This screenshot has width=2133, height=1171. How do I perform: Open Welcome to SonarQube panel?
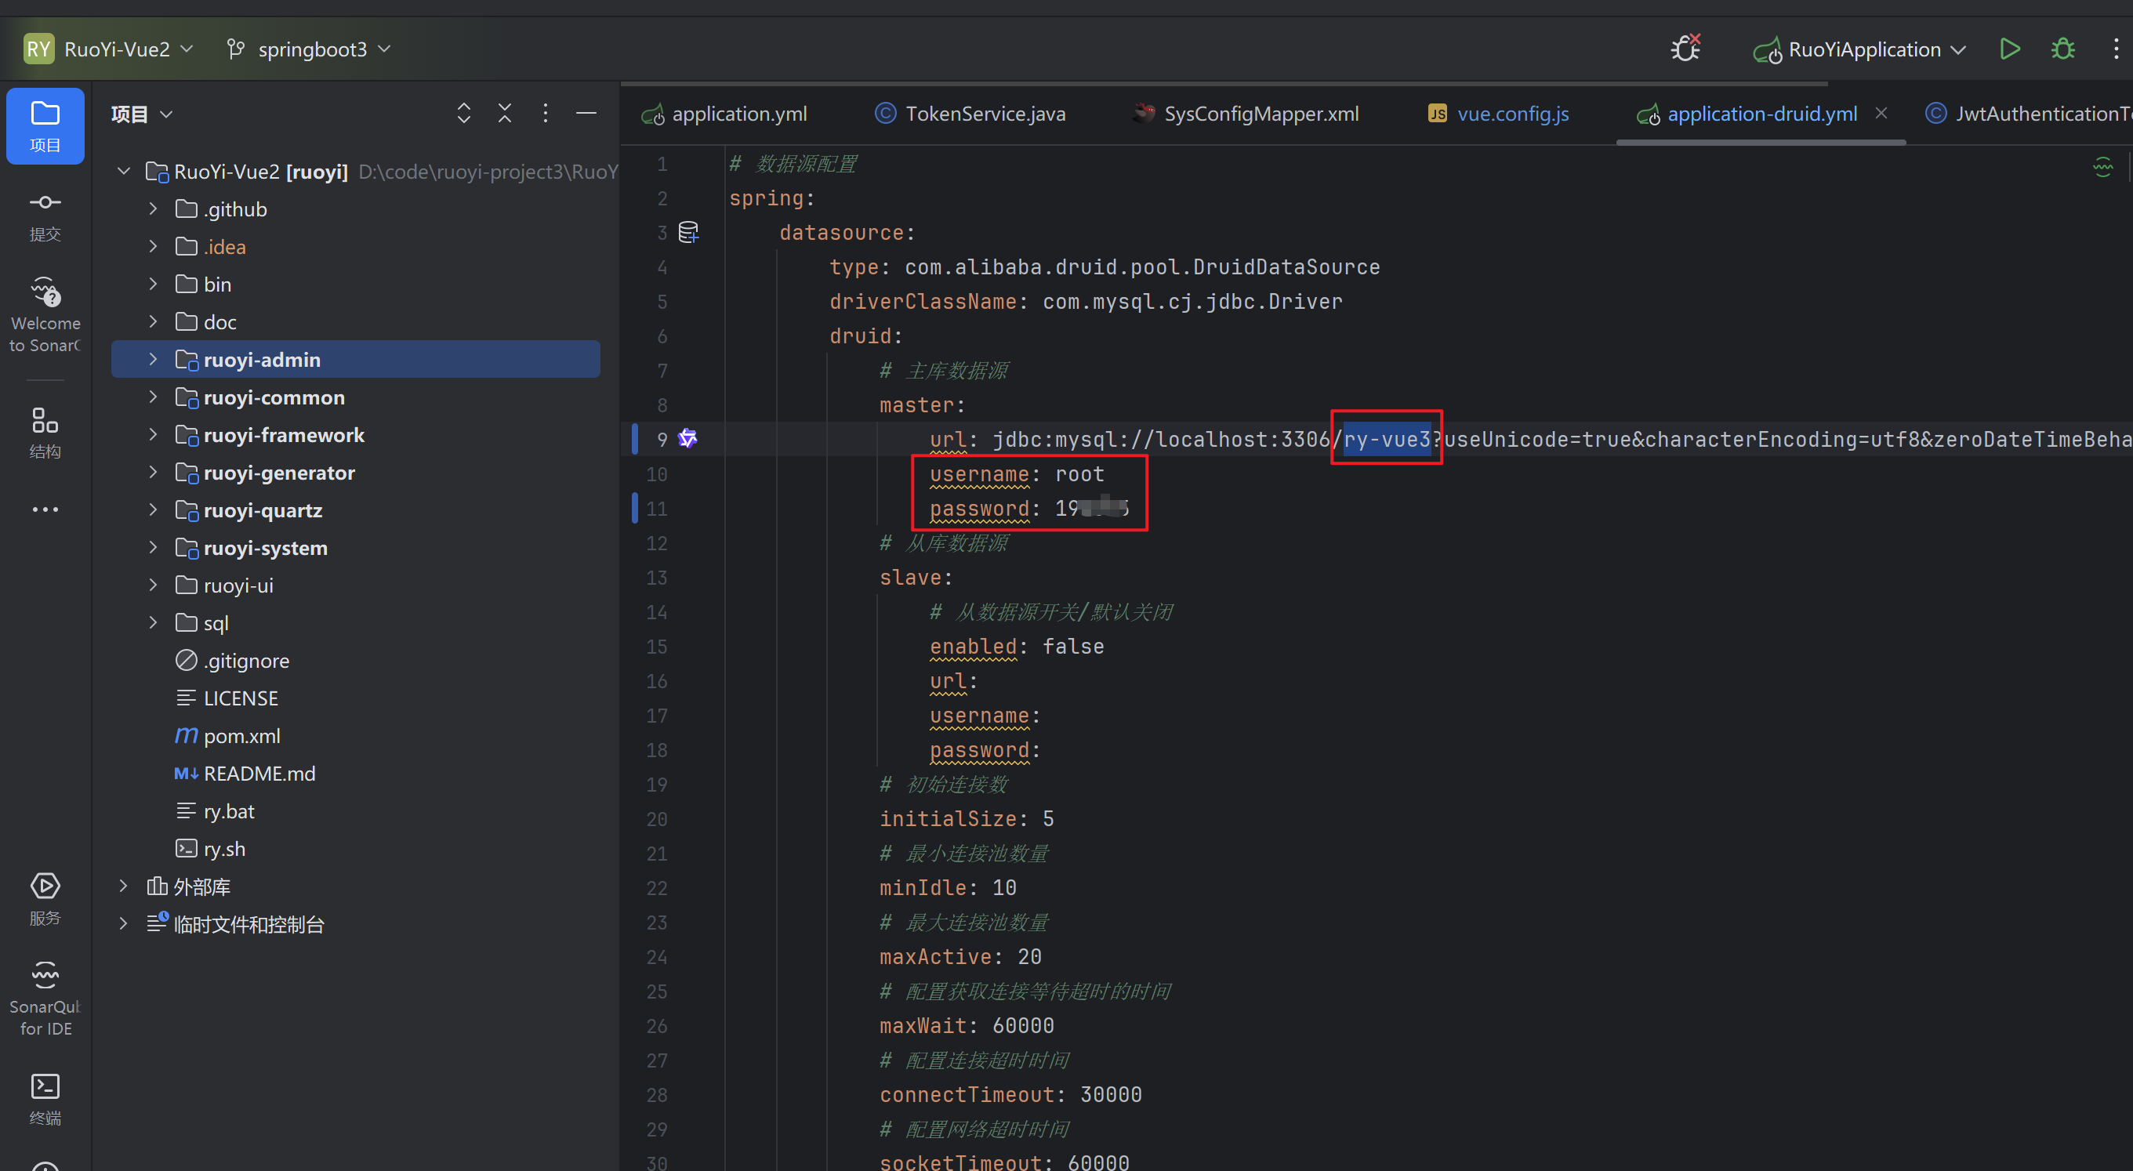[x=45, y=314]
